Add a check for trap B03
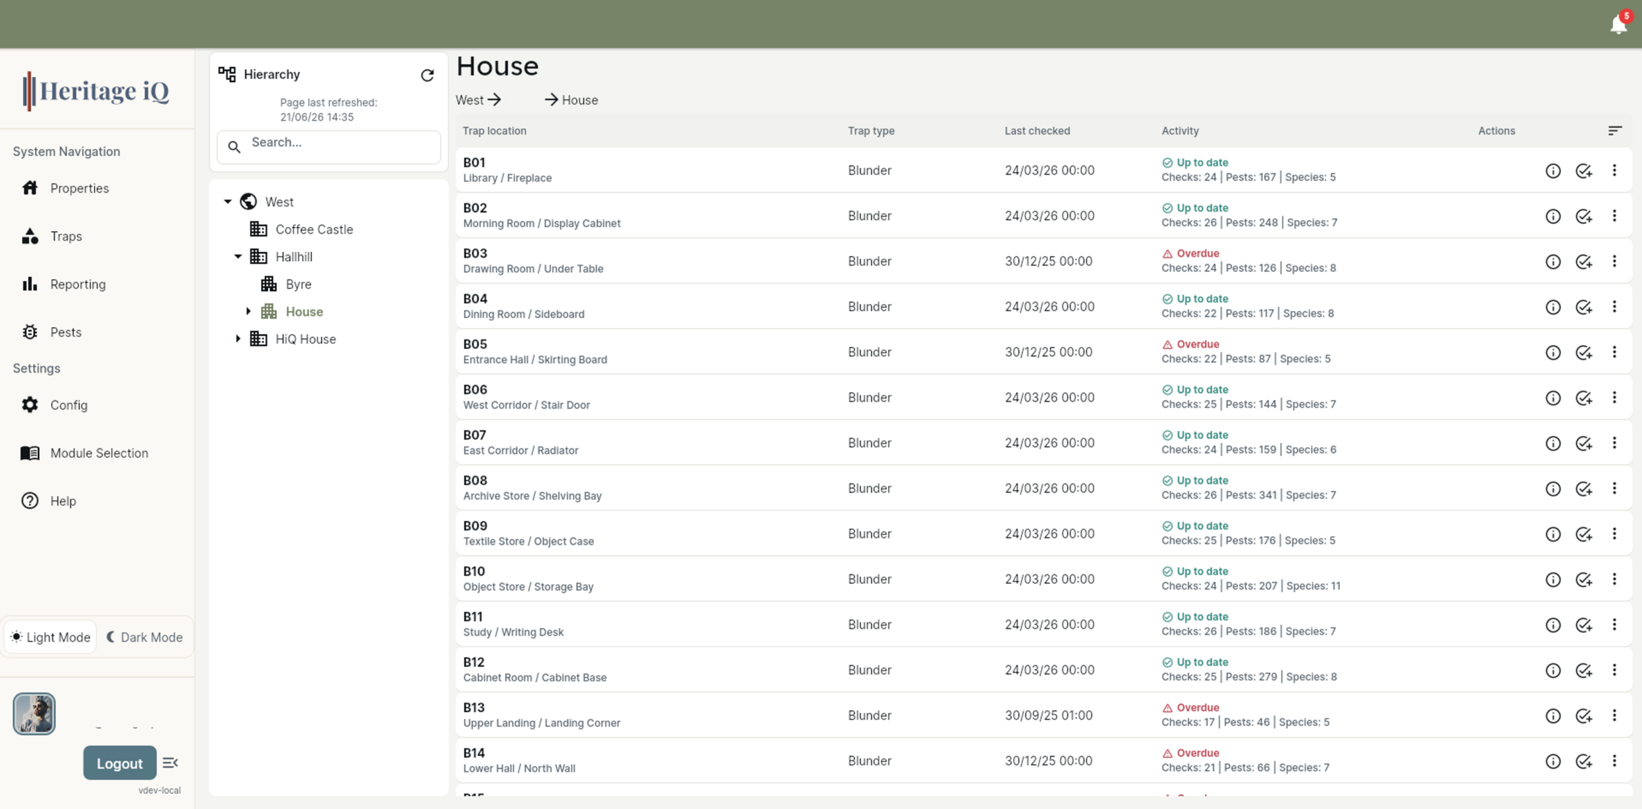Screen dimensions: 1642x809 pos(1584,262)
